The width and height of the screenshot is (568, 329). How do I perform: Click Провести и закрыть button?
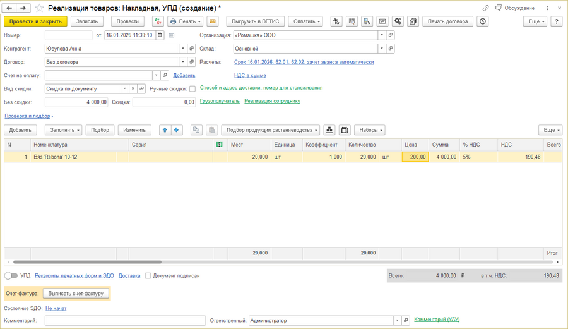pyautogui.click(x=35, y=21)
